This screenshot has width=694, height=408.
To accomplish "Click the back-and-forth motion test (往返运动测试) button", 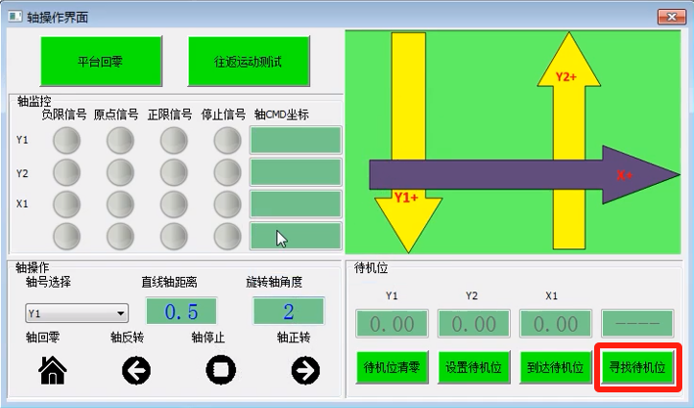I will 249,61.
